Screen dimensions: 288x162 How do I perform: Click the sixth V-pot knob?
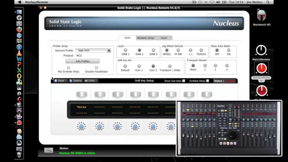point(171,126)
